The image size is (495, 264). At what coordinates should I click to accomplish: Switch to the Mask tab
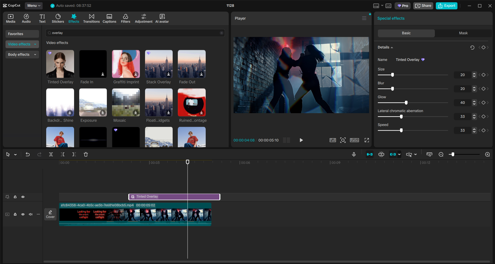pyautogui.click(x=463, y=33)
